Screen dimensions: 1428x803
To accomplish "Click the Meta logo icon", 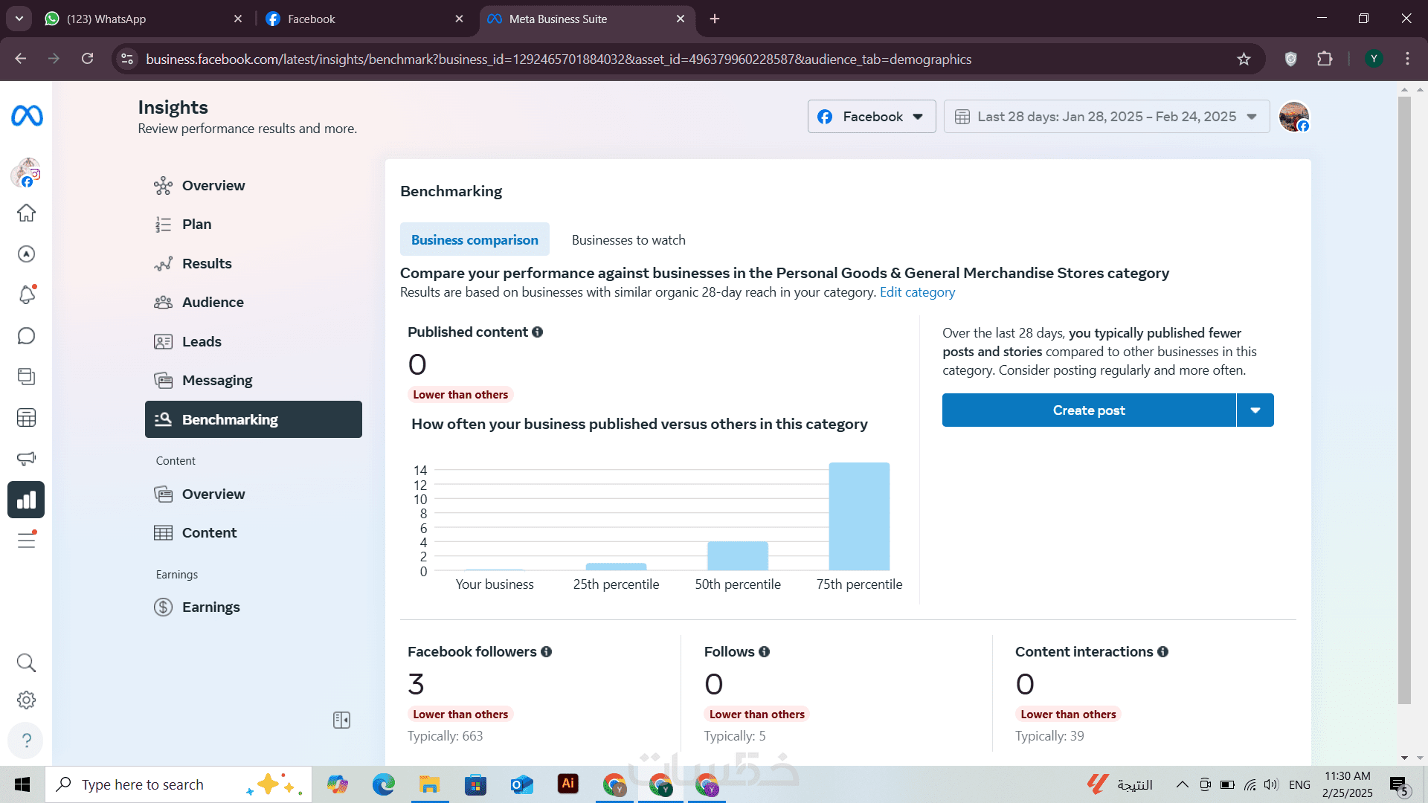I will tap(27, 116).
